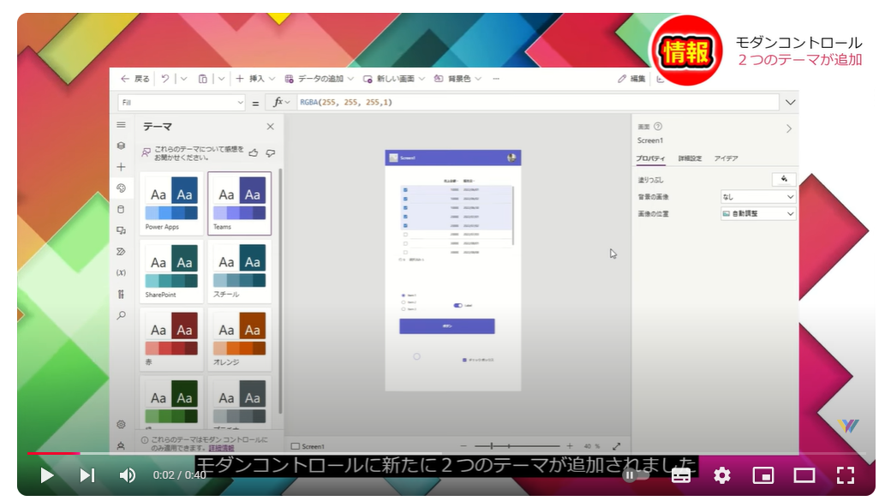This screenshot has height=501, width=885.
Task: Give thumbs down feedback on themes
Action: tap(271, 153)
